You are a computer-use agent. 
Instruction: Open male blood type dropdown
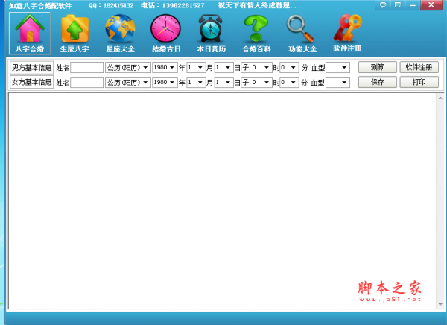point(337,68)
